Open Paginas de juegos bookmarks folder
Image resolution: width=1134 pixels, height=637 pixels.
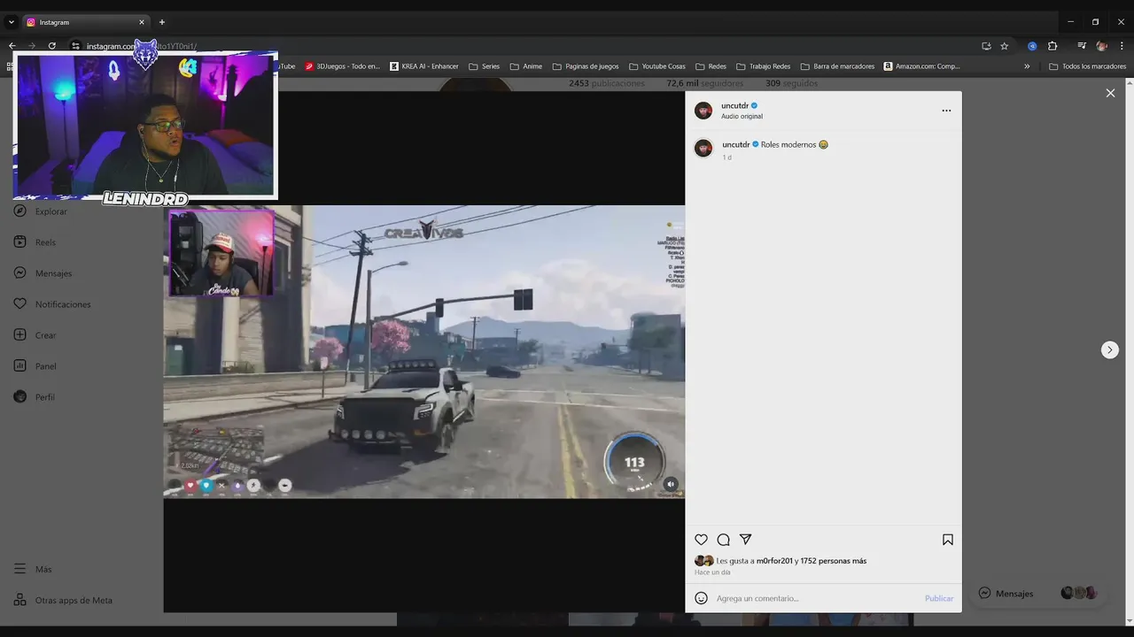pyautogui.click(x=586, y=66)
